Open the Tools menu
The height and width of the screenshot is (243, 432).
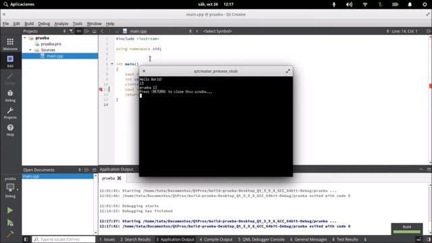[x=78, y=24]
